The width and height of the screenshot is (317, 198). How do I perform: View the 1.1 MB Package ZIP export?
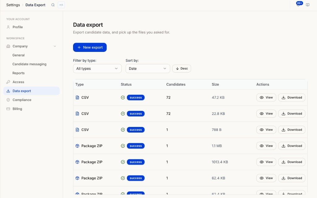tap(266, 146)
